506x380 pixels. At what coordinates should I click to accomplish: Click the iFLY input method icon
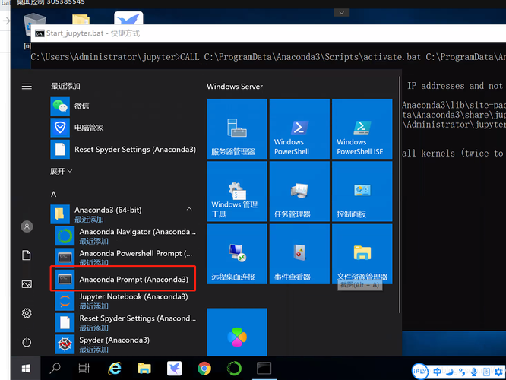coord(420,372)
